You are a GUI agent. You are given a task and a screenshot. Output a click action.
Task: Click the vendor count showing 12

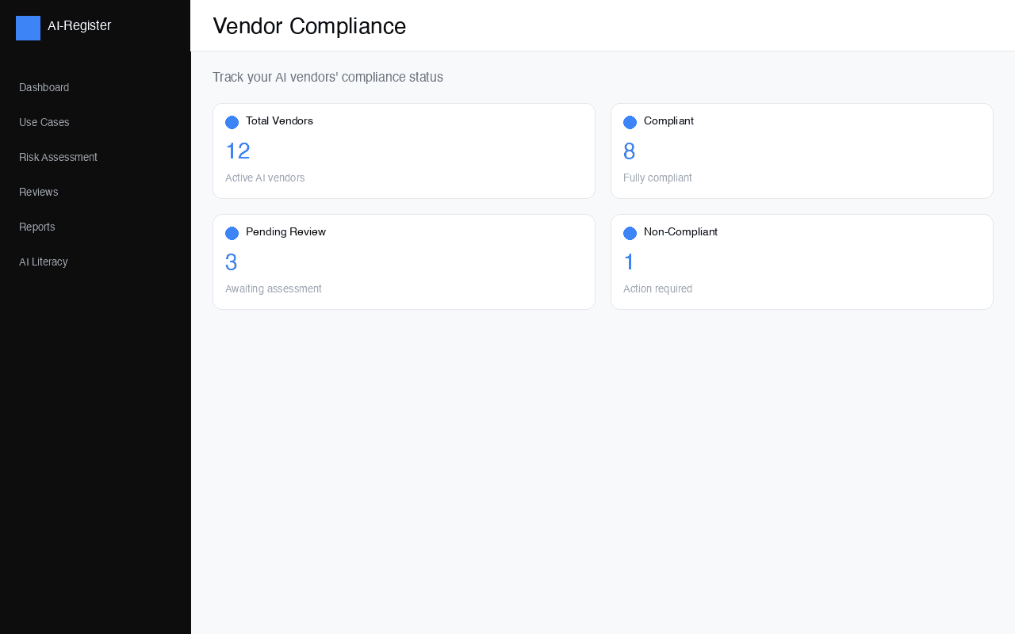tap(237, 151)
